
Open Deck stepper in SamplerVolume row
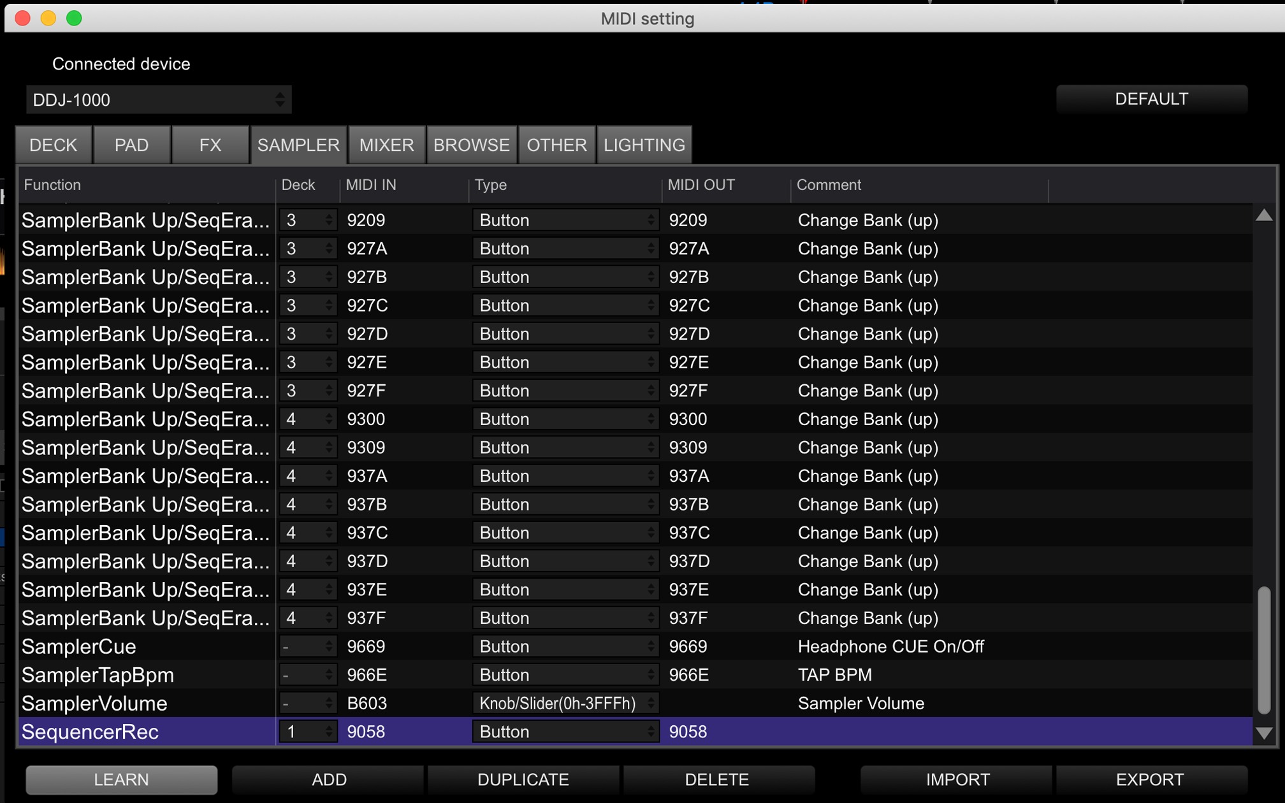click(308, 704)
